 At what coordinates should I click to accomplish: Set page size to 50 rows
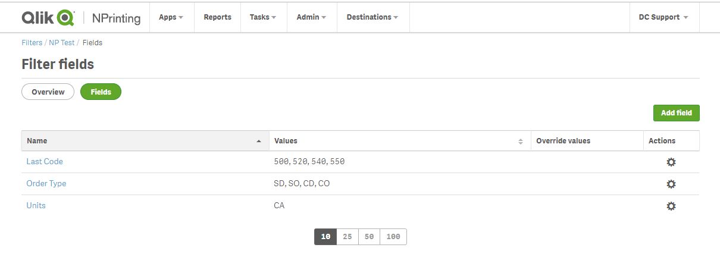coord(369,237)
